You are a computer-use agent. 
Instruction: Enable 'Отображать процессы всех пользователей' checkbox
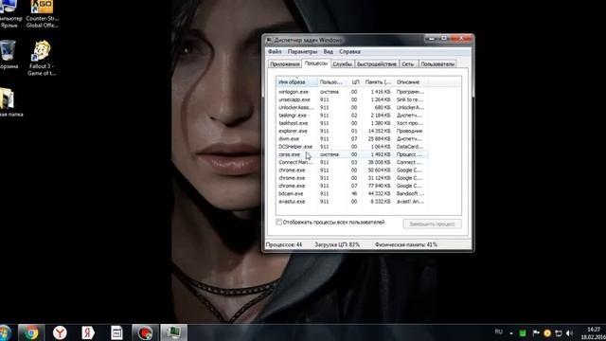tap(278, 223)
